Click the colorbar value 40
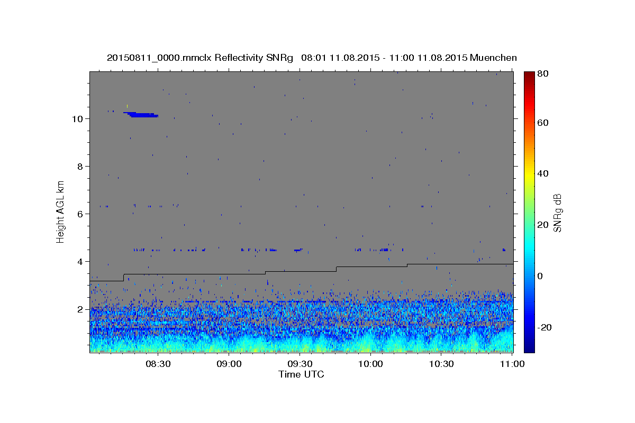Viewport: 635px width, 423px height. pyautogui.click(x=544, y=174)
